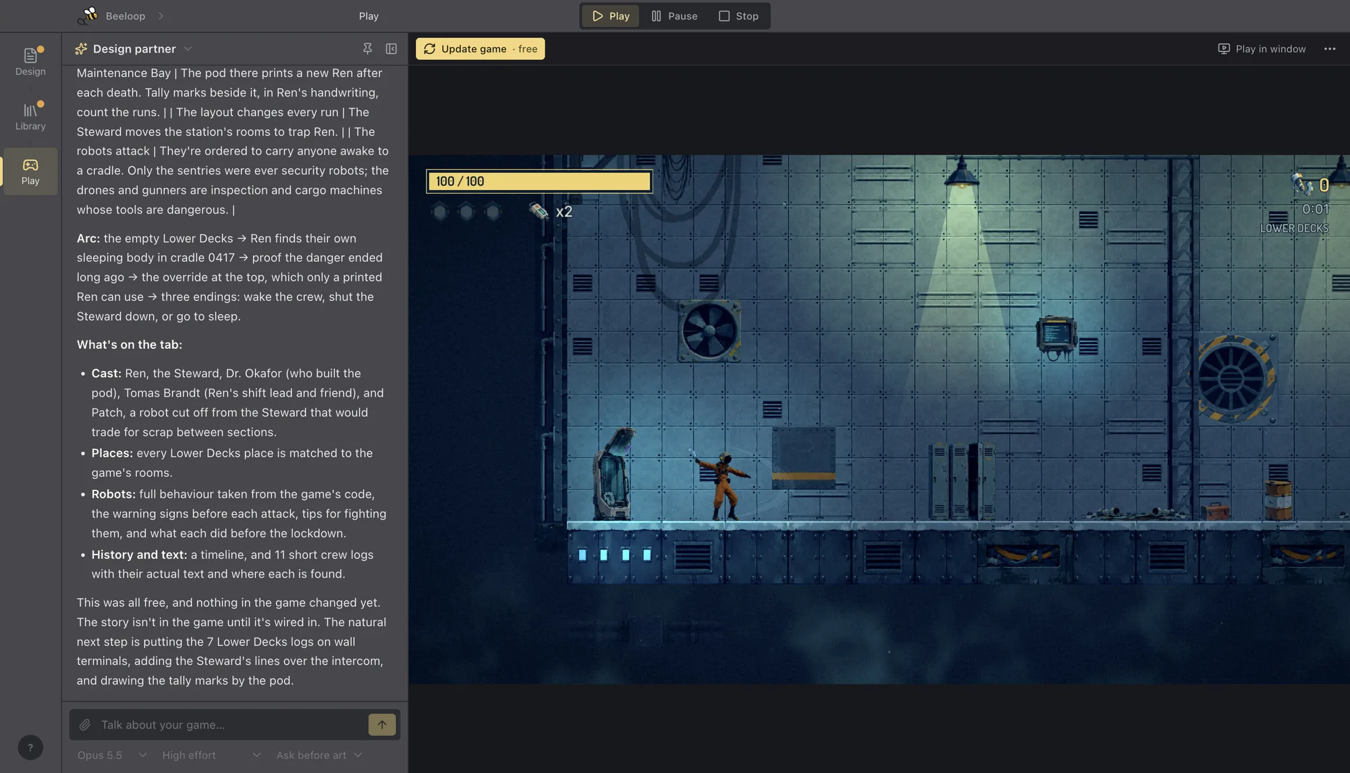Click the 0:01 game timer

coord(1316,209)
